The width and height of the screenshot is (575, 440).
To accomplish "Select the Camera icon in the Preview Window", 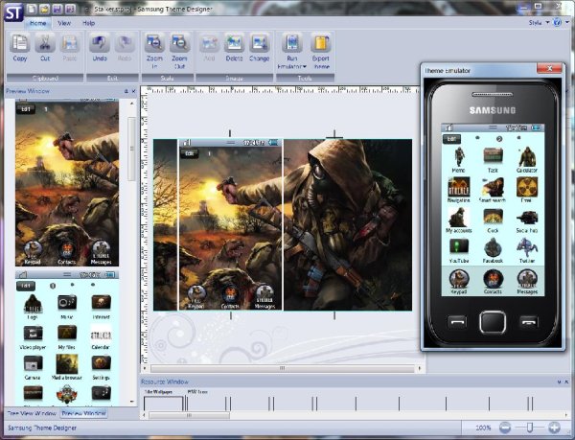I will pyautogui.click(x=33, y=363).
